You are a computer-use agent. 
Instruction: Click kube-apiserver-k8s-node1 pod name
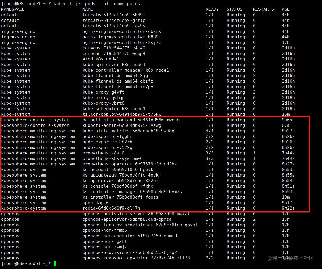click(114, 65)
